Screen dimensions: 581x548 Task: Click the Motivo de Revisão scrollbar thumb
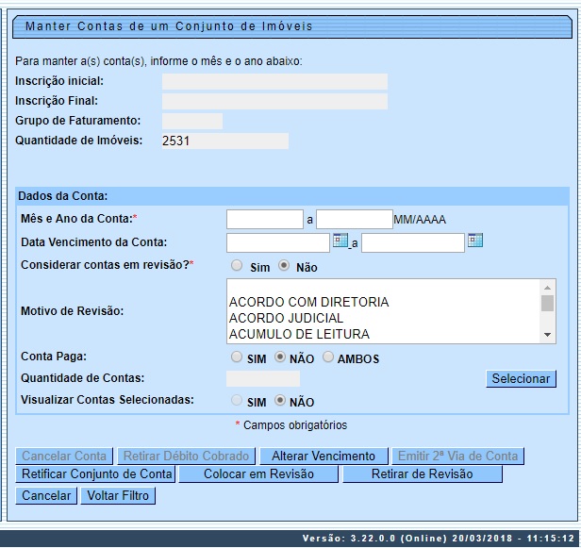[547, 303]
